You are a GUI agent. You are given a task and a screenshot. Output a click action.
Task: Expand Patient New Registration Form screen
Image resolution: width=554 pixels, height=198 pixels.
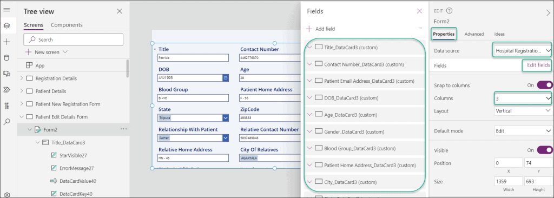pos(22,104)
